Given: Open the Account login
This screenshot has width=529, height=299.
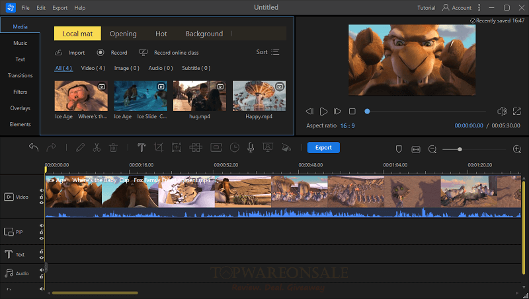Looking at the screenshot, I should pos(457,8).
